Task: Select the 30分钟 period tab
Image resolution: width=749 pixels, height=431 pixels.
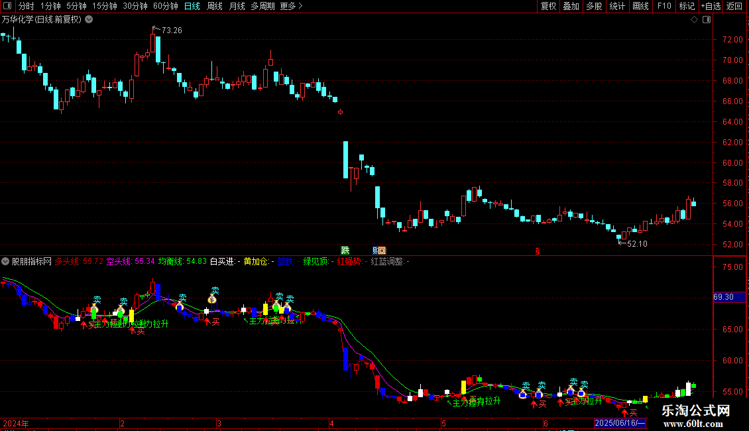Action: coord(135,6)
